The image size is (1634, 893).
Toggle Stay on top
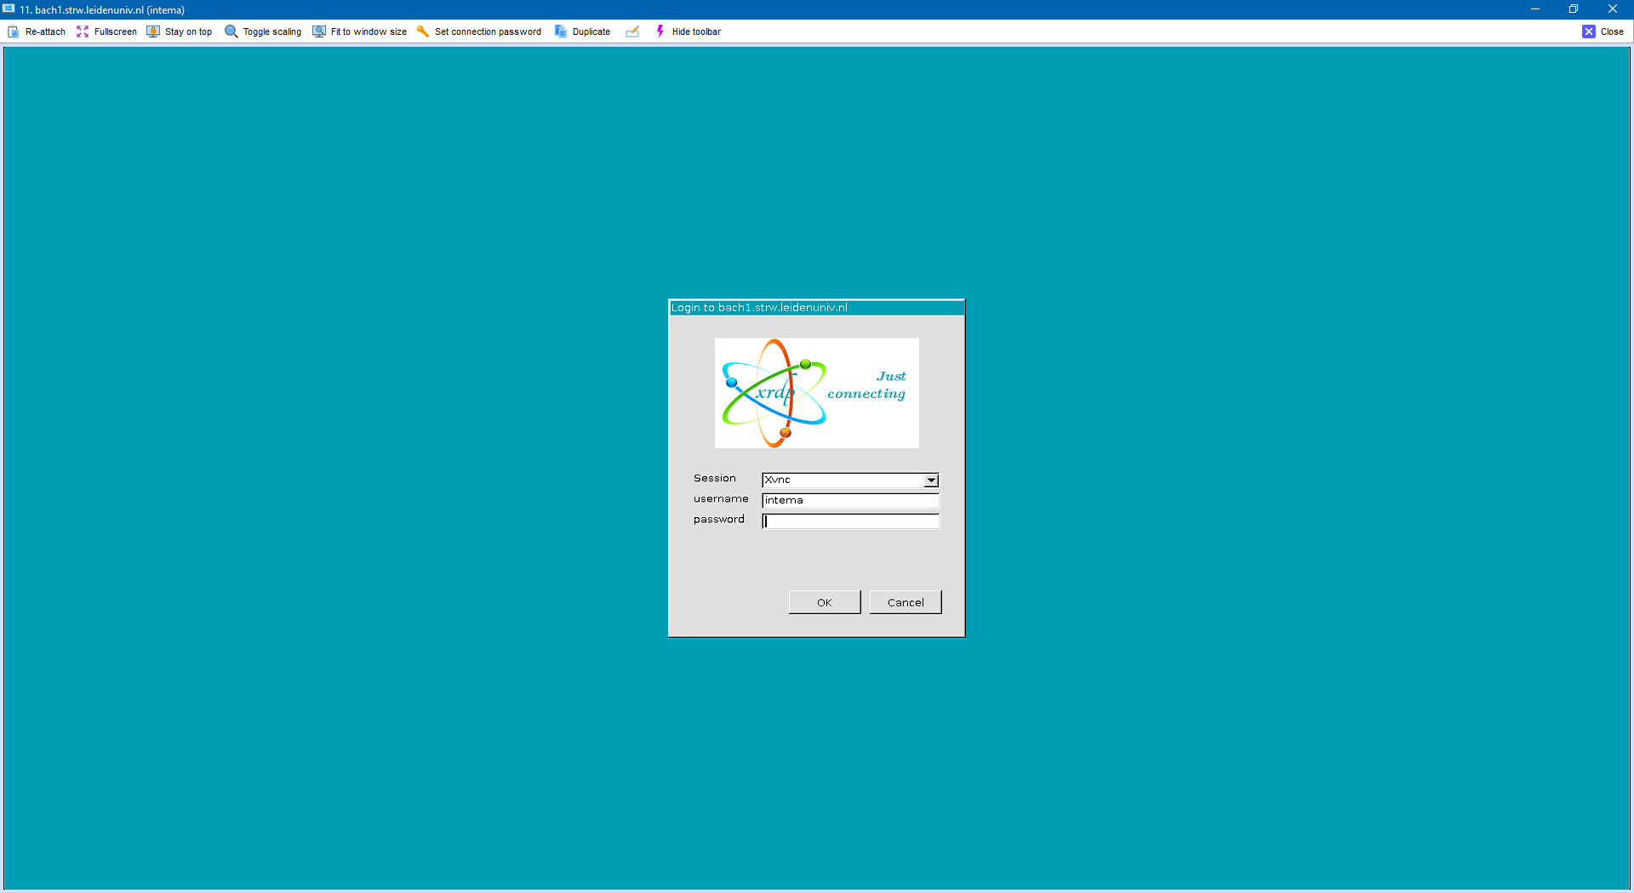click(153, 31)
